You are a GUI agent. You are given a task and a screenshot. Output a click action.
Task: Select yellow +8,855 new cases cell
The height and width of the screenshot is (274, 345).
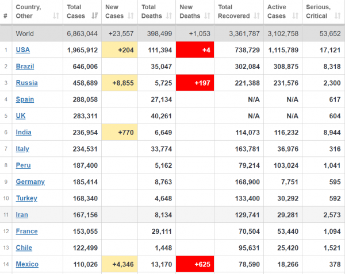(x=120, y=83)
